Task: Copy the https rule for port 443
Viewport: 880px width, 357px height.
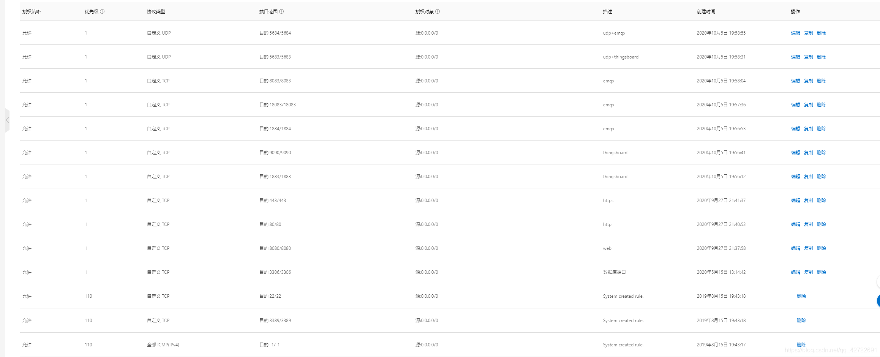Action: pos(808,201)
